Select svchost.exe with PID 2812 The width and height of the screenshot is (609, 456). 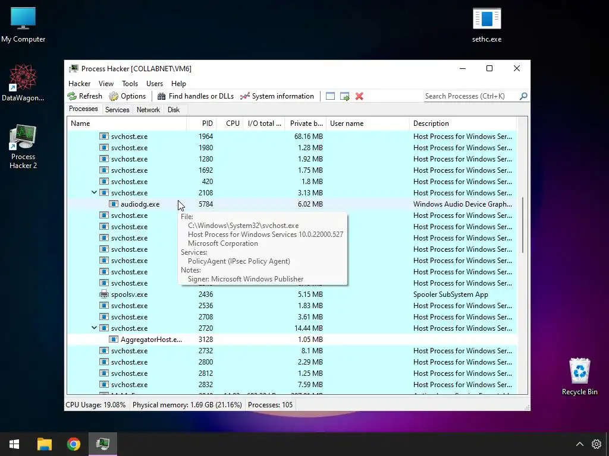click(x=293, y=373)
